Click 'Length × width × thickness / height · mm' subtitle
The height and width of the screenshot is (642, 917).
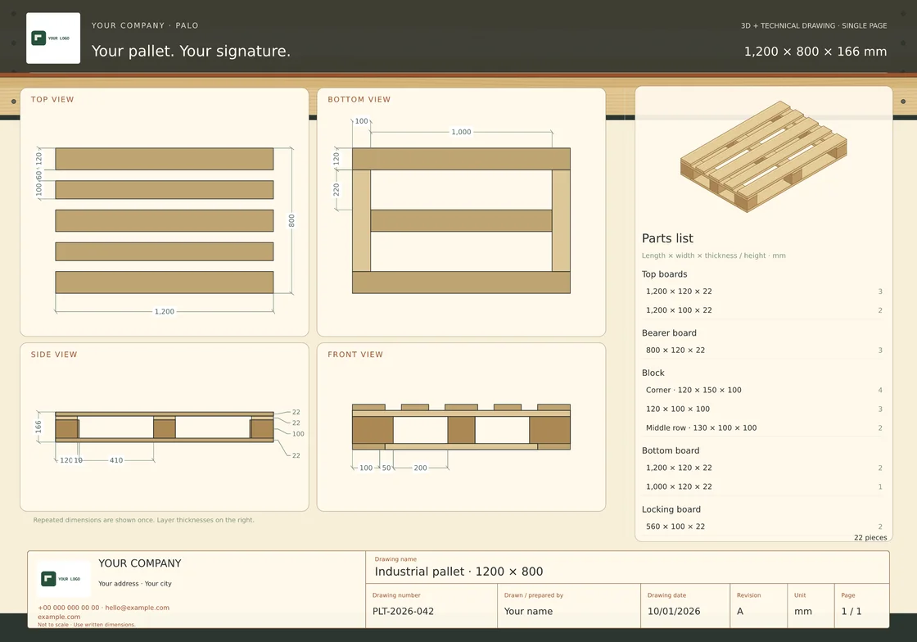tap(713, 255)
